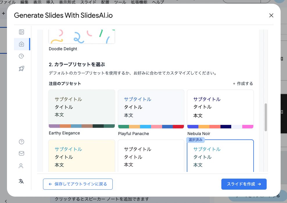The image size is (287, 203).
Task: Open the user account icon
Action: coord(21,166)
